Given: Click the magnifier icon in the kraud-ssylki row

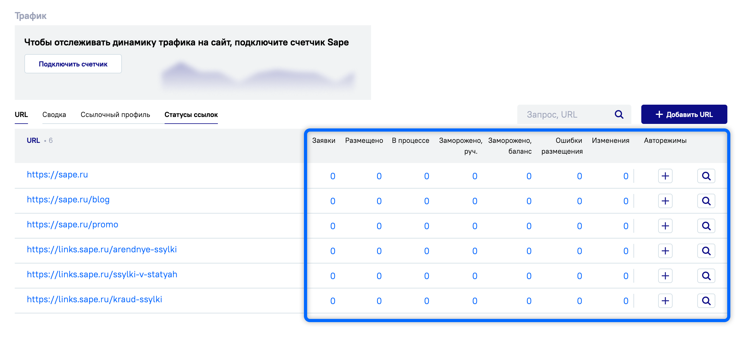Looking at the screenshot, I should pyautogui.click(x=706, y=301).
